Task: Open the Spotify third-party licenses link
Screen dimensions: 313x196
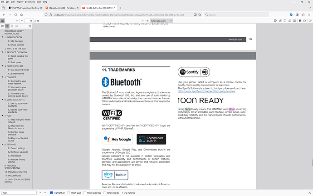Action: point(206,91)
